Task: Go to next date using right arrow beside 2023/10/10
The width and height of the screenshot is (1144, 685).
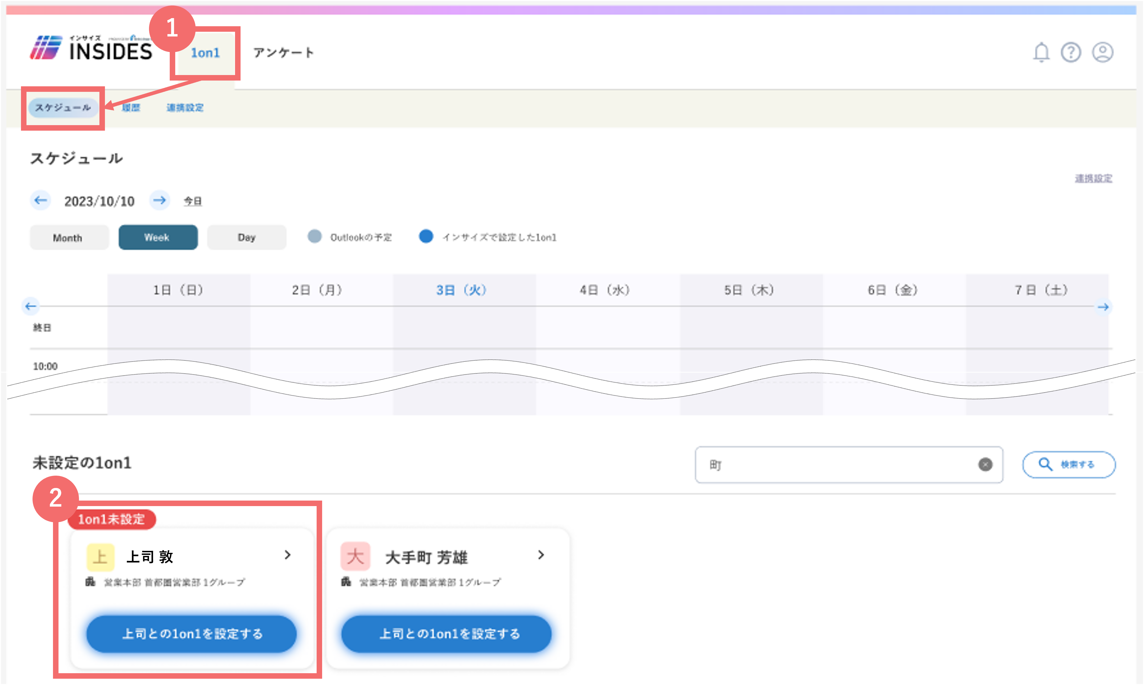Action: click(160, 200)
